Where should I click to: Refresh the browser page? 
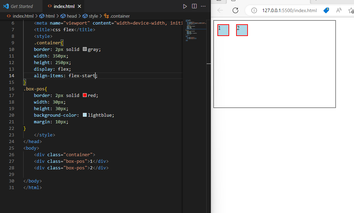pos(235,10)
